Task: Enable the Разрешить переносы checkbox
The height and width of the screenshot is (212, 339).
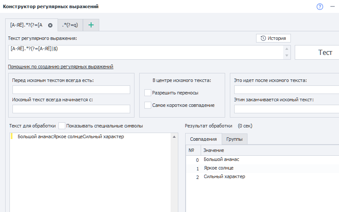Action: pyautogui.click(x=148, y=93)
